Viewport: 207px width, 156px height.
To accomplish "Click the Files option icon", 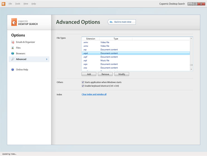I will click(13, 48).
